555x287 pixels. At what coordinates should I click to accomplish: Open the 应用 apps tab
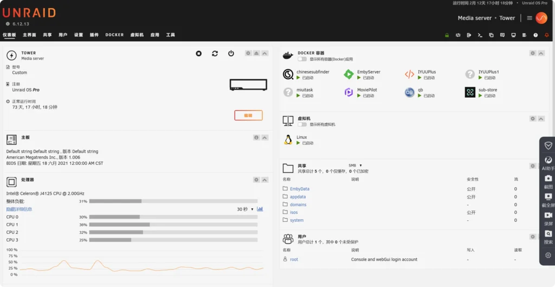click(x=154, y=35)
